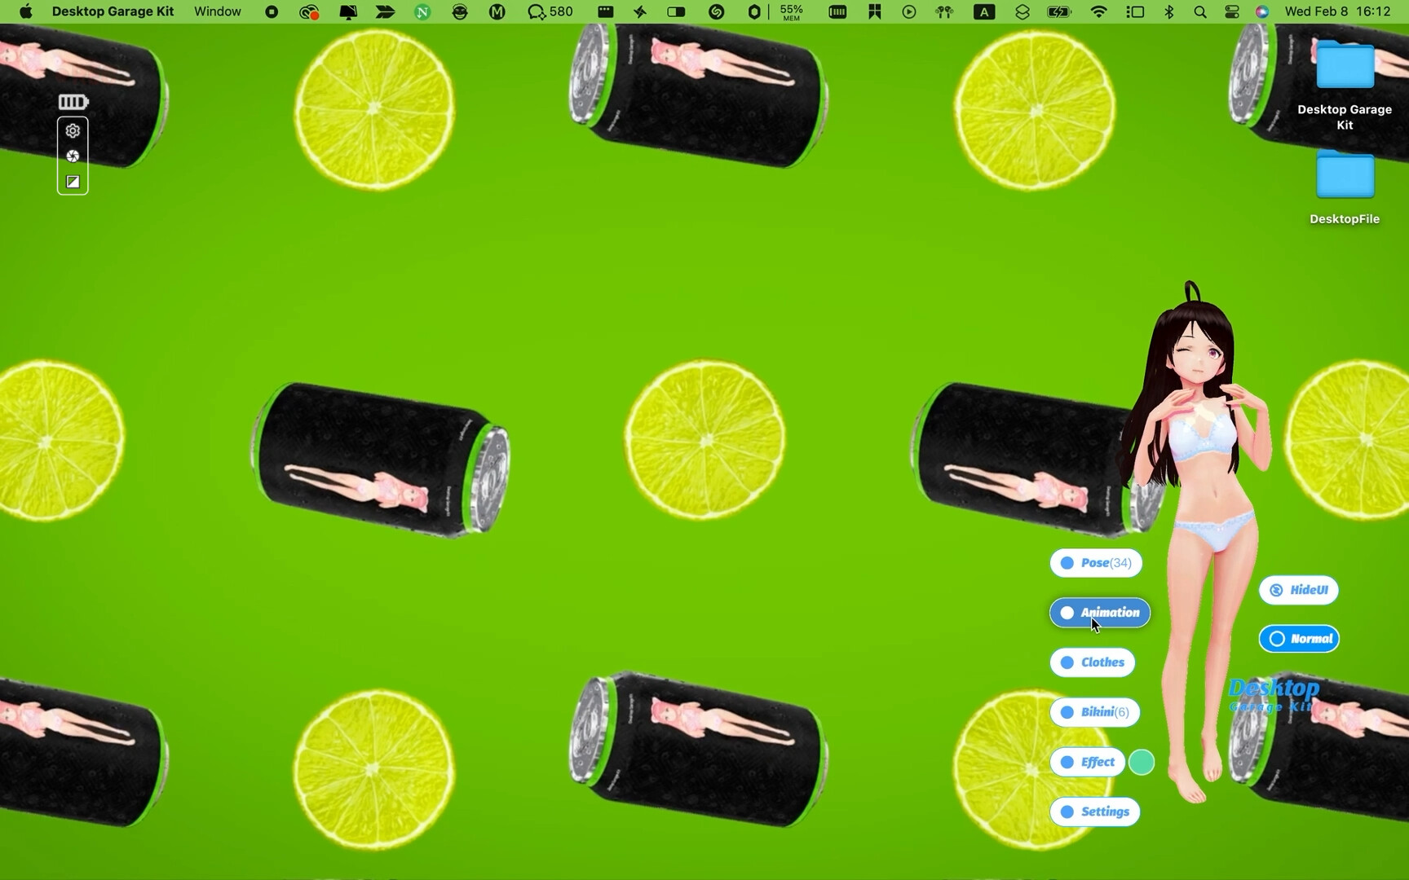Open Spotlight search from the menu bar

click(1199, 11)
